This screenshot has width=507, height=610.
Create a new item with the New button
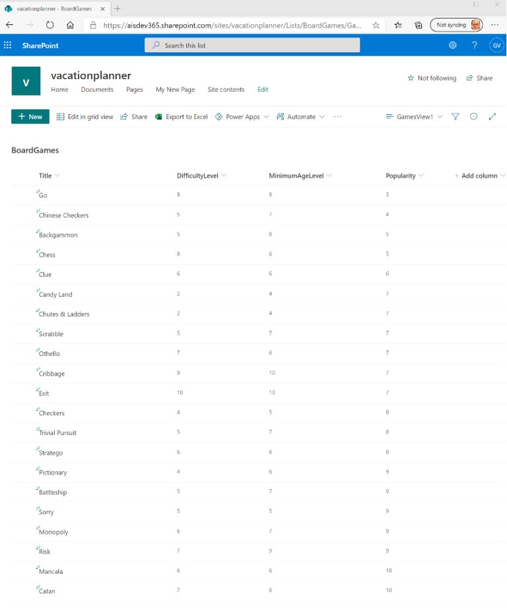(30, 116)
